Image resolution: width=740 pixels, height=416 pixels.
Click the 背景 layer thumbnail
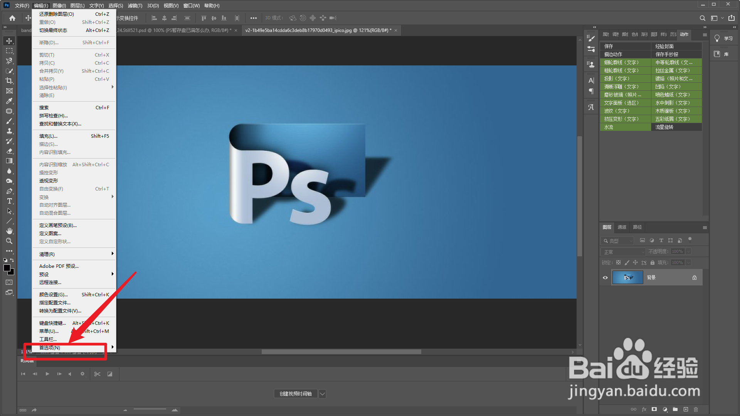(x=628, y=277)
